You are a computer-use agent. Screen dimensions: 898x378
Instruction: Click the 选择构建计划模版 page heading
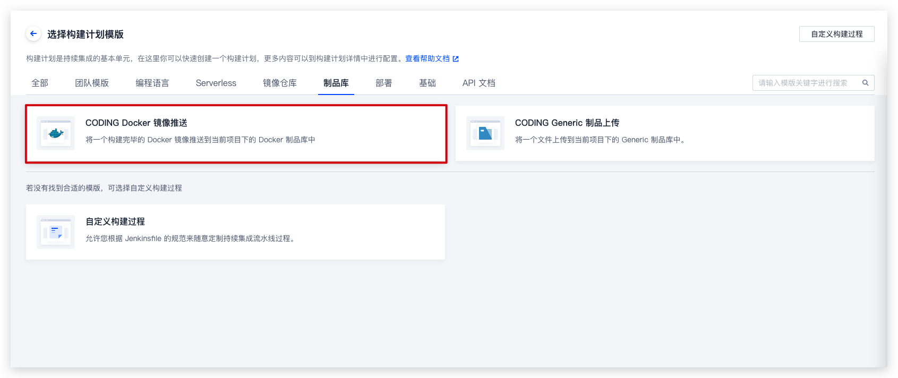pos(85,34)
